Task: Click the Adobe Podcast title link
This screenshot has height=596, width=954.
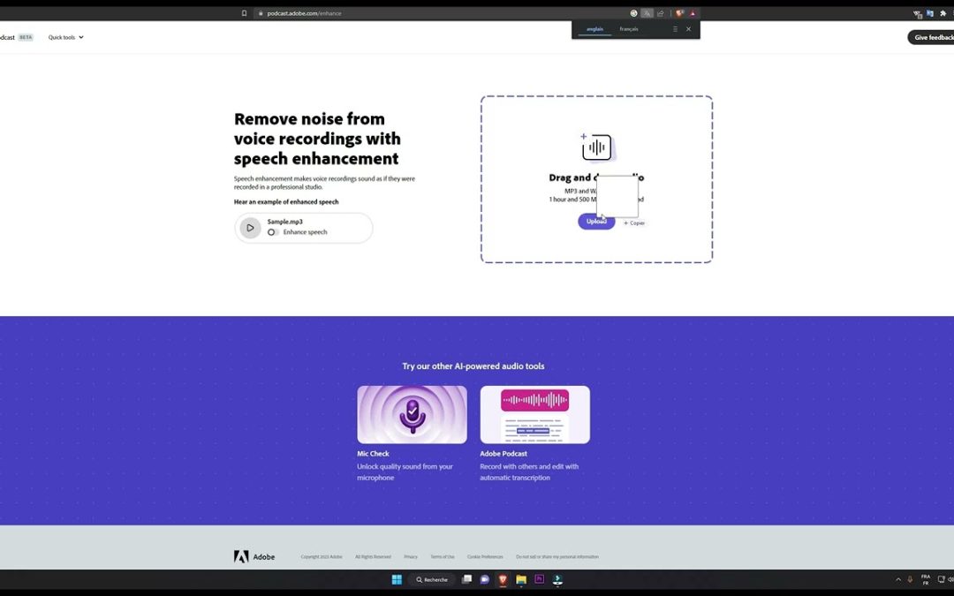Action: (x=503, y=454)
